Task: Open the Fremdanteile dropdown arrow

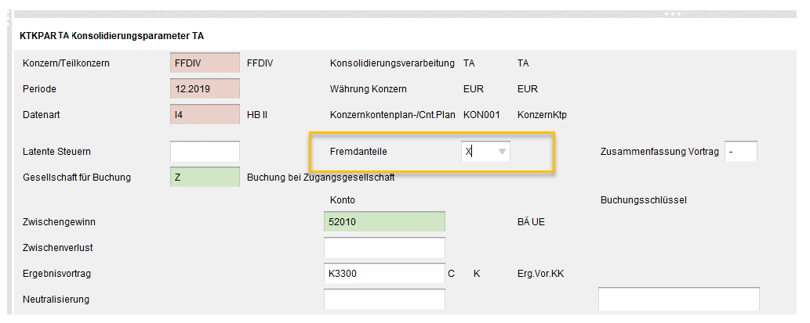Action: (x=503, y=151)
